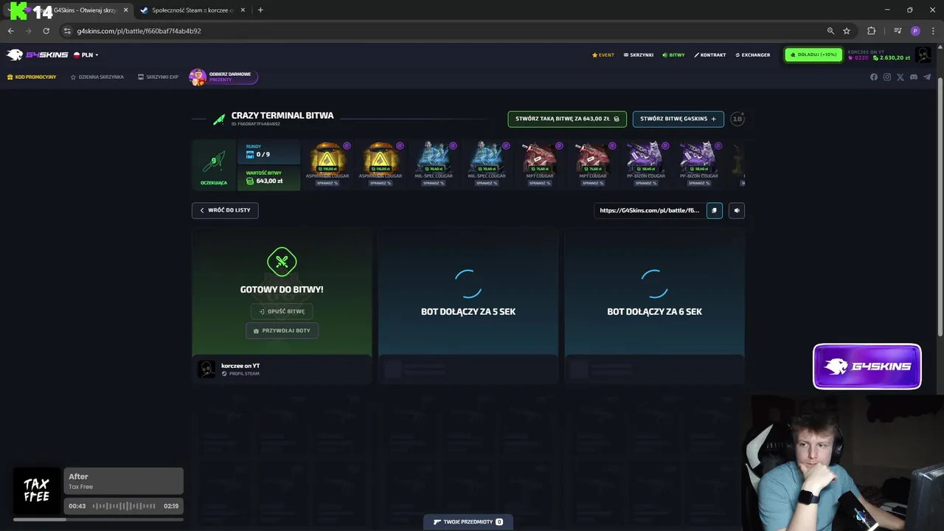Click WRÓĆ DO LISTY back button

pyautogui.click(x=225, y=210)
